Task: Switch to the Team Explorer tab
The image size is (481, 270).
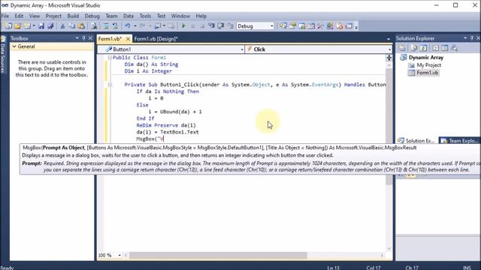Action: (x=460, y=141)
